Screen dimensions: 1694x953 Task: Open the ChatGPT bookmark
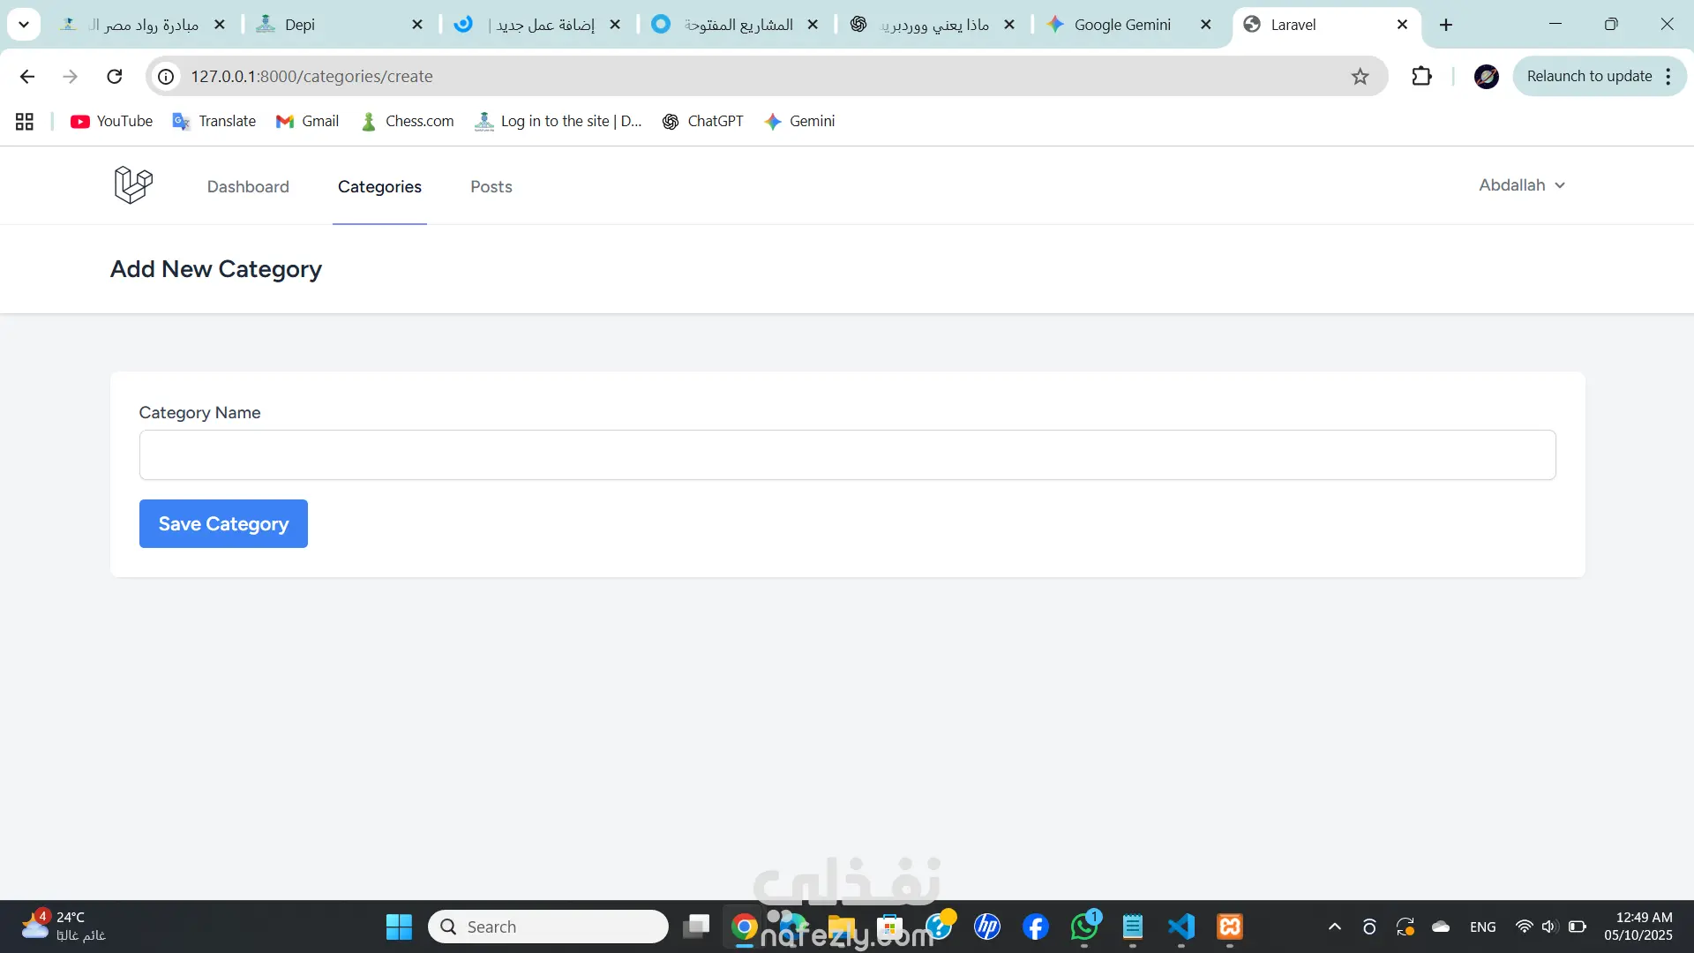[x=703, y=122]
